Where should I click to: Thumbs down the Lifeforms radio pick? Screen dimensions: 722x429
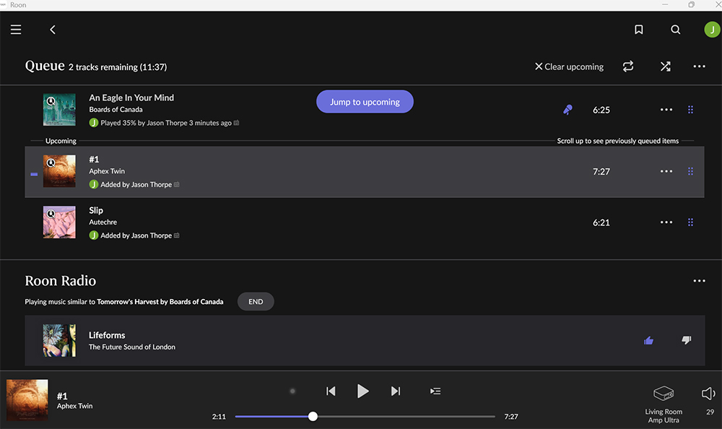coord(686,340)
